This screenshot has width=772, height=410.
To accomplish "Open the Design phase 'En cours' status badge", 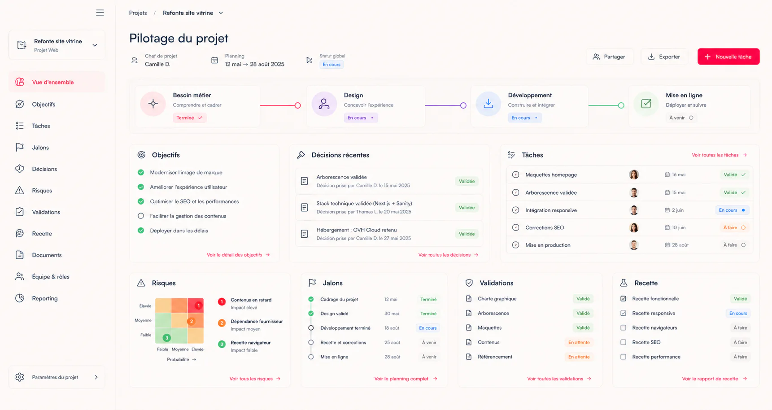I will point(361,118).
